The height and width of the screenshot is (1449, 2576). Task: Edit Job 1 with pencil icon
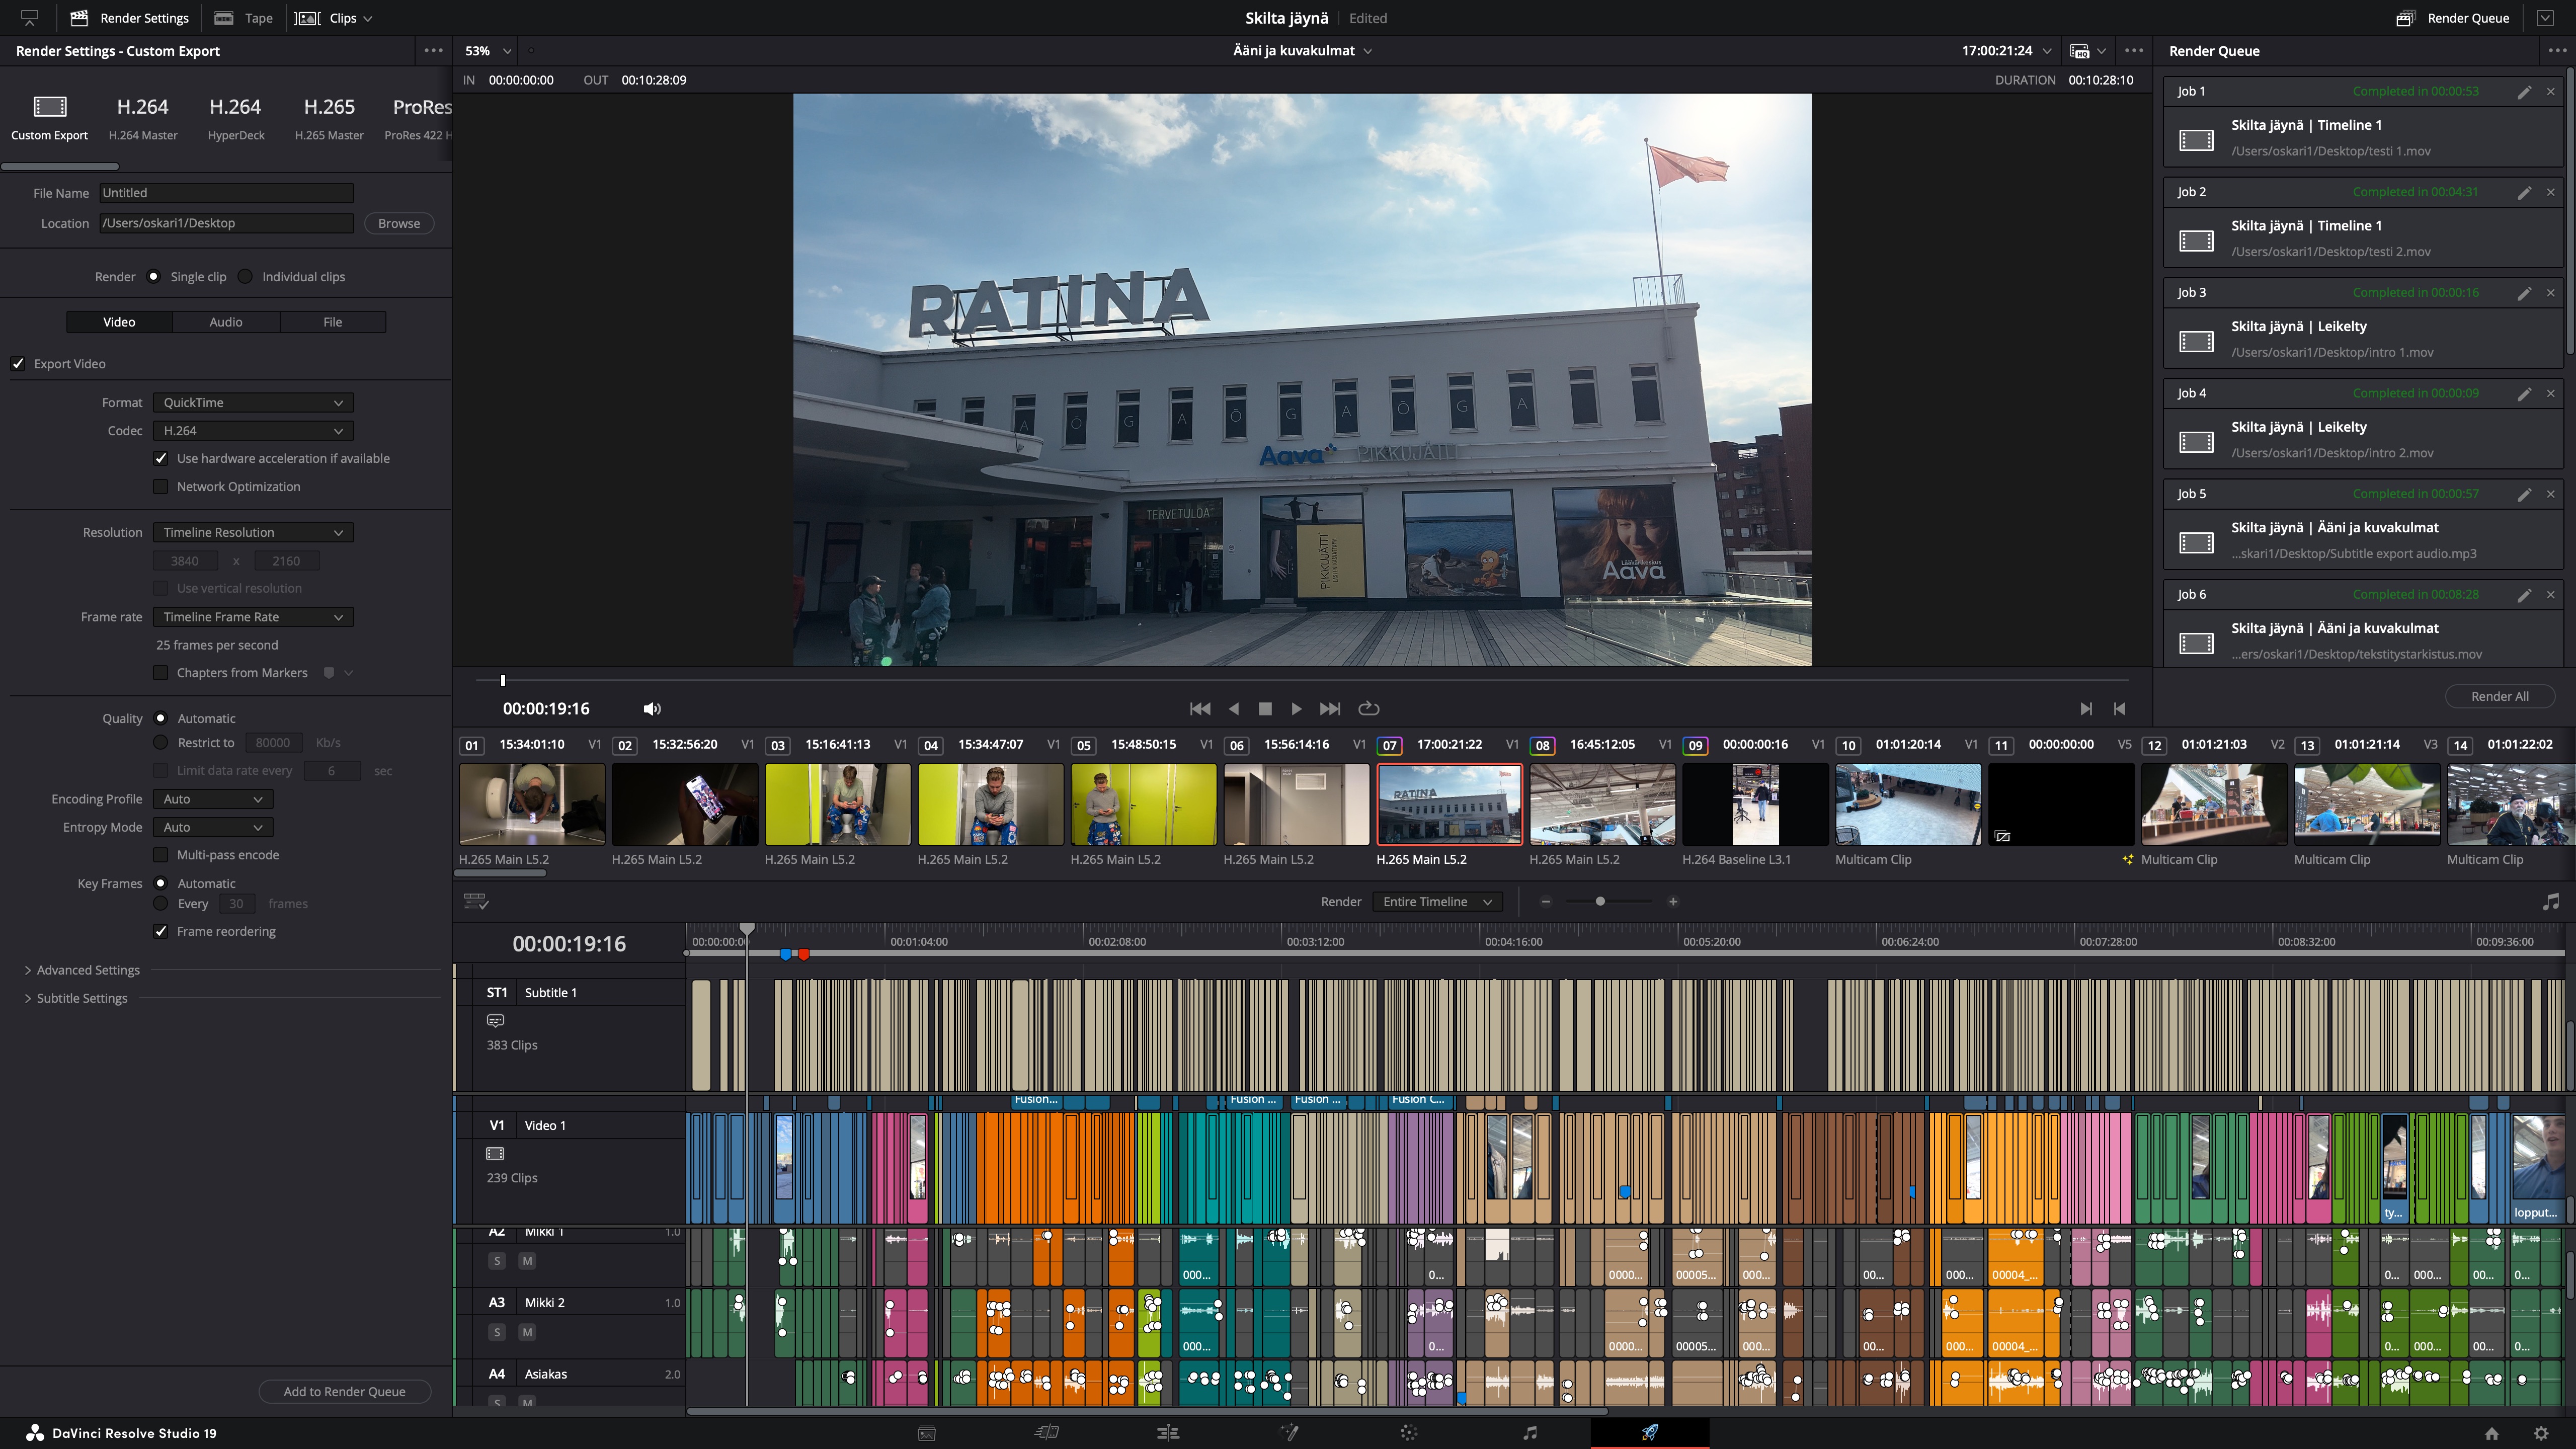(2524, 92)
